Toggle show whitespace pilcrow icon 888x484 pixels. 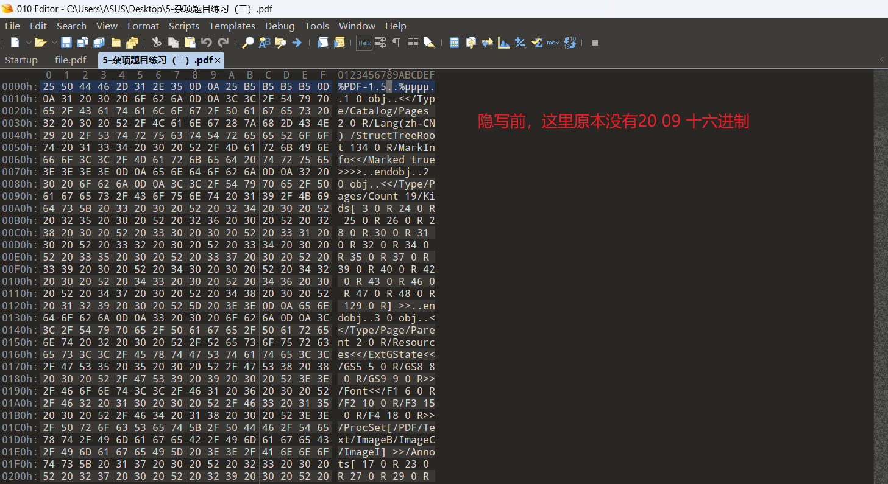[x=396, y=43]
